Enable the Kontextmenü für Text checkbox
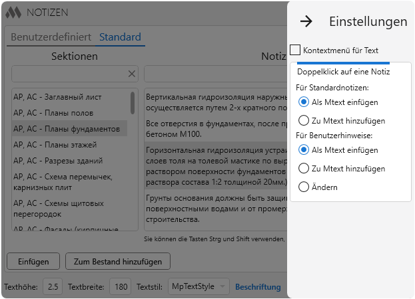The image size is (415, 299). [x=296, y=50]
